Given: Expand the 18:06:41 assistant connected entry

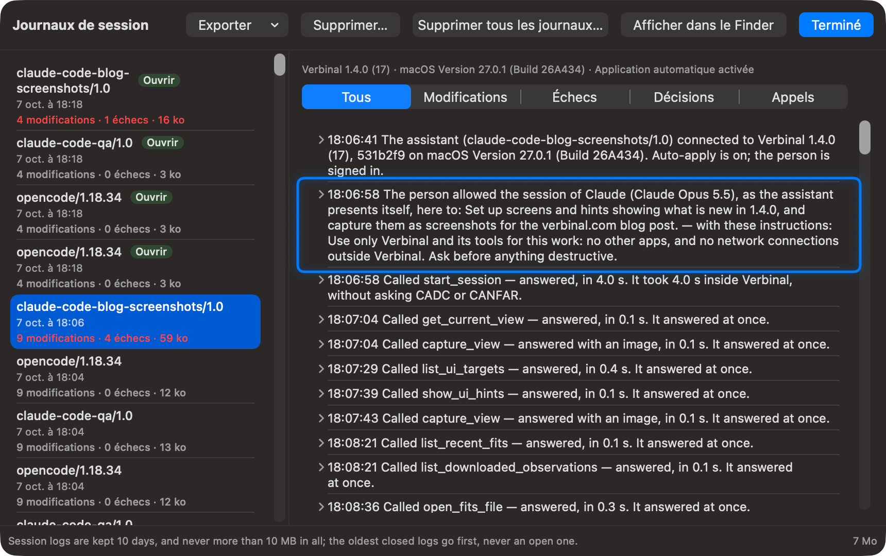Looking at the screenshot, I should (321, 140).
